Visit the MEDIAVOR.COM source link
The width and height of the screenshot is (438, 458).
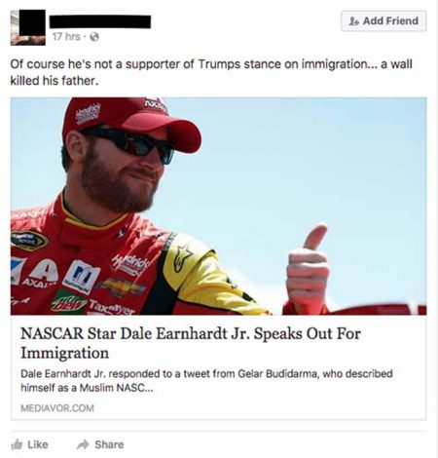pyautogui.click(x=57, y=408)
